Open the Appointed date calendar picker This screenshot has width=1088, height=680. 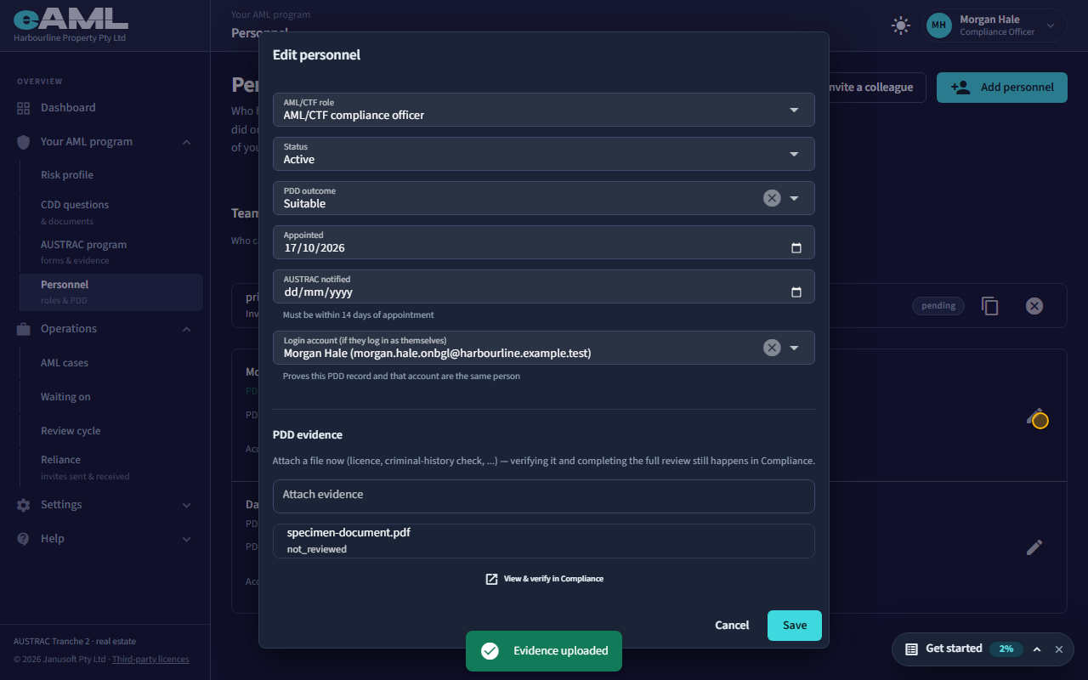coord(796,248)
